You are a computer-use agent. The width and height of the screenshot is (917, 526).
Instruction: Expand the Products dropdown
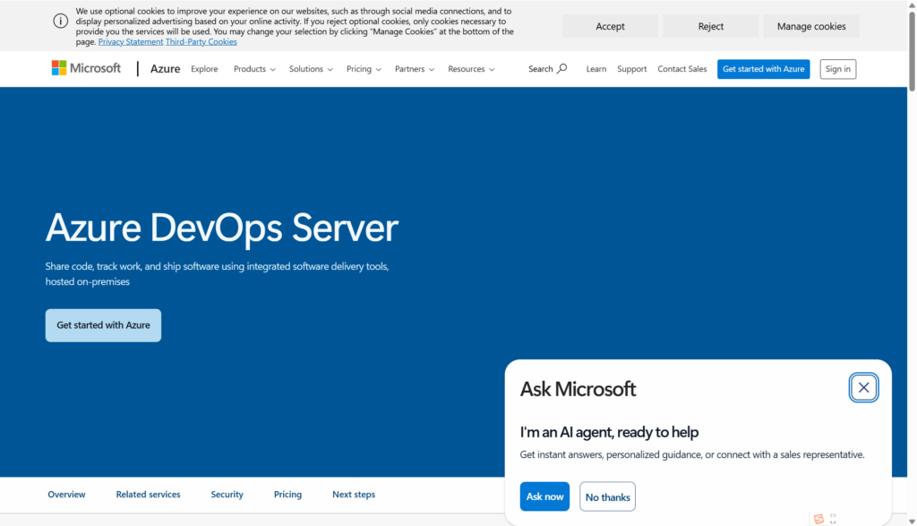pos(254,69)
